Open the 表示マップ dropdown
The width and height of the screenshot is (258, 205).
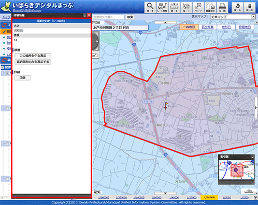coord(233,17)
